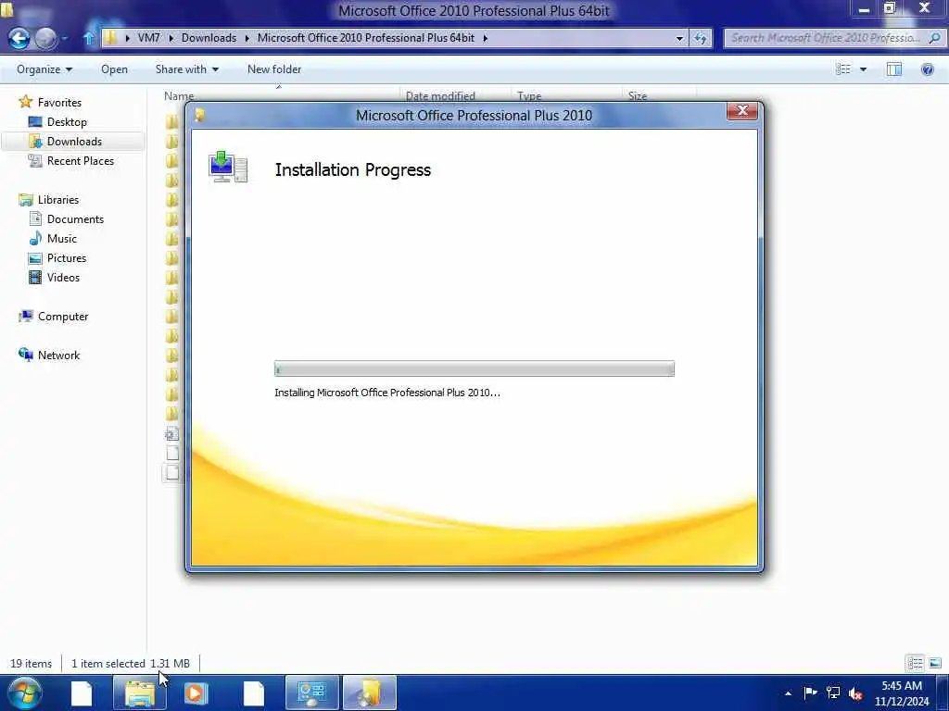This screenshot has height=711, width=949.
Task: Show hidden tray icons arrow
Action: (x=788, y=693)
